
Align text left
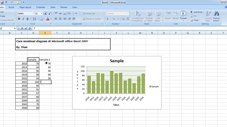[56, 19]
